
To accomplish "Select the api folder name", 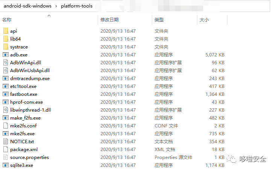I will pyautogui.click(x=14, y=31).
